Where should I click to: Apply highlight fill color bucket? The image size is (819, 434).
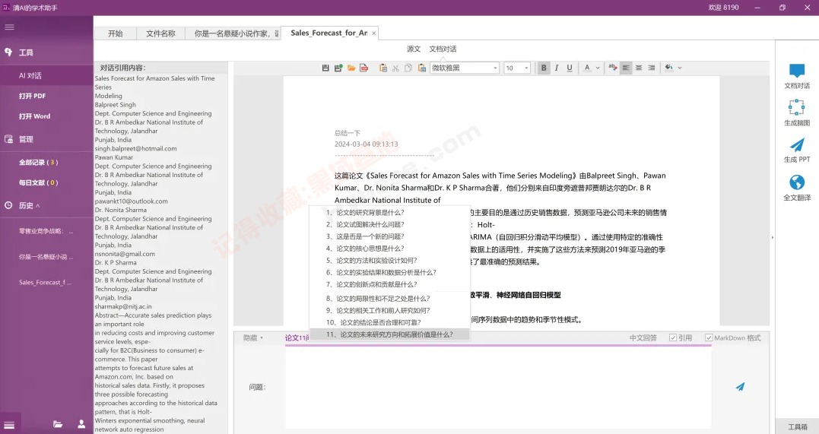pos(669,68)
